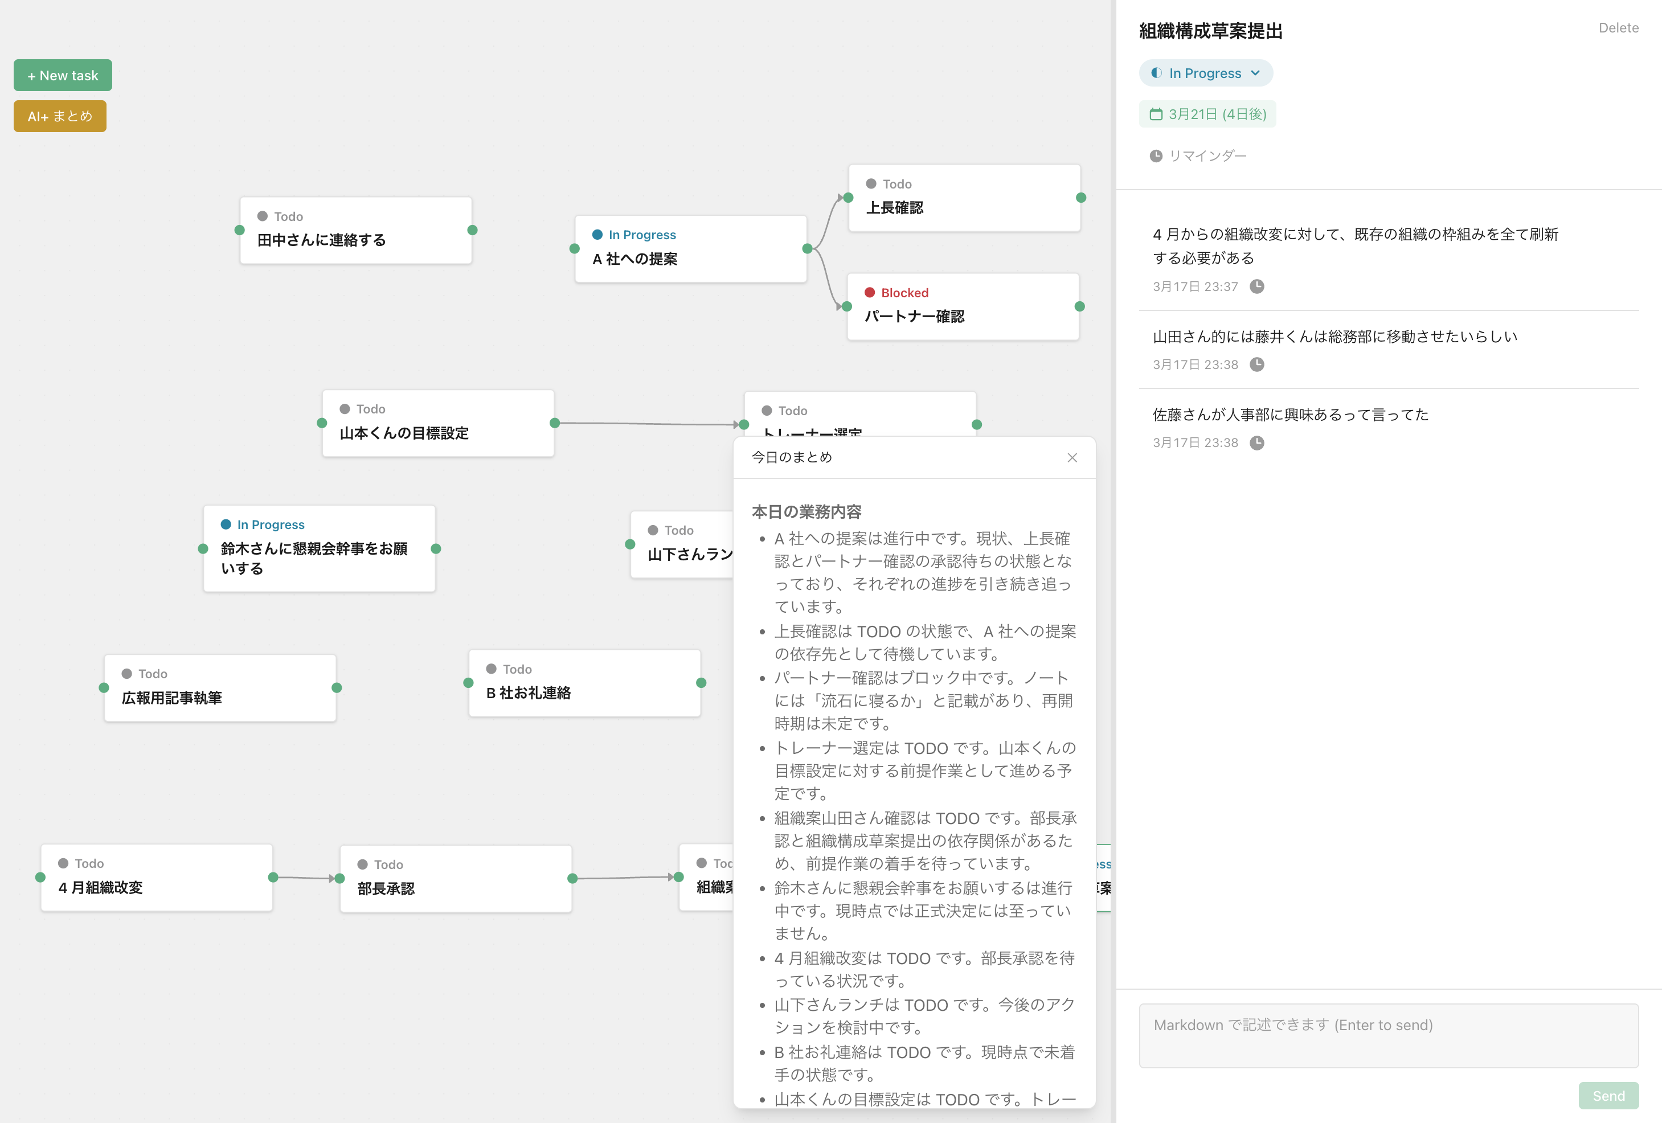Click the AI+ まとめ button

click(x=60, y=116)
